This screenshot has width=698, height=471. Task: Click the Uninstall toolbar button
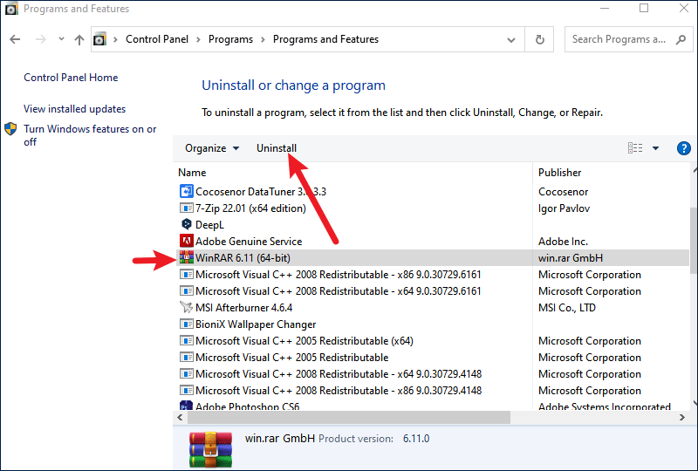277,148
